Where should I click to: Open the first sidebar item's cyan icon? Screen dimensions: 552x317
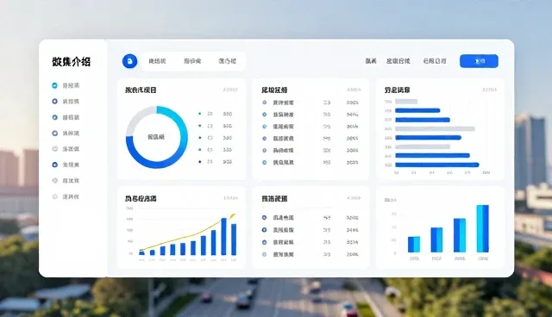click(54, 85)
